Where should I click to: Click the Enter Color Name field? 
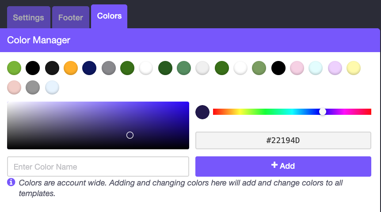(x=98, y=167)
